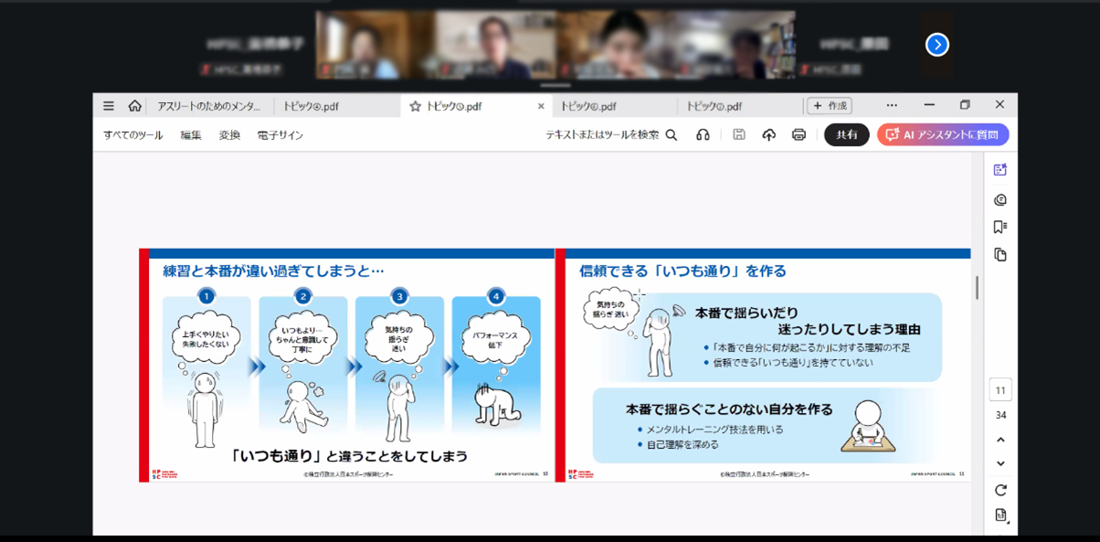Open the 編集 menu
The image size is (1100, 542).
pos(191,135)
